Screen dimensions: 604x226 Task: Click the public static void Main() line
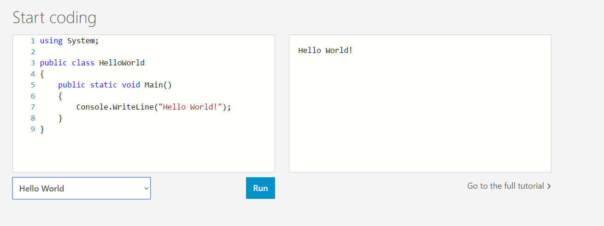115,85
